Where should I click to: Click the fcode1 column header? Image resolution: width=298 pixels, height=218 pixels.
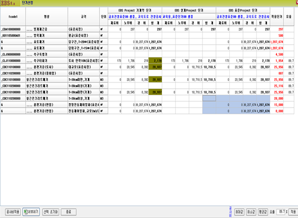13,17
